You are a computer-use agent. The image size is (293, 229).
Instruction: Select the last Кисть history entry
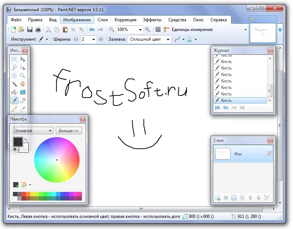tap(240, 100)
